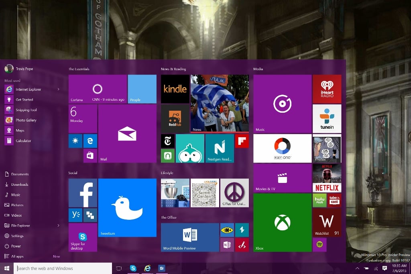Expand the File Explorer submenu arrow
The height and width of the screenshot is (274, 411).
[x=59, y=225]
